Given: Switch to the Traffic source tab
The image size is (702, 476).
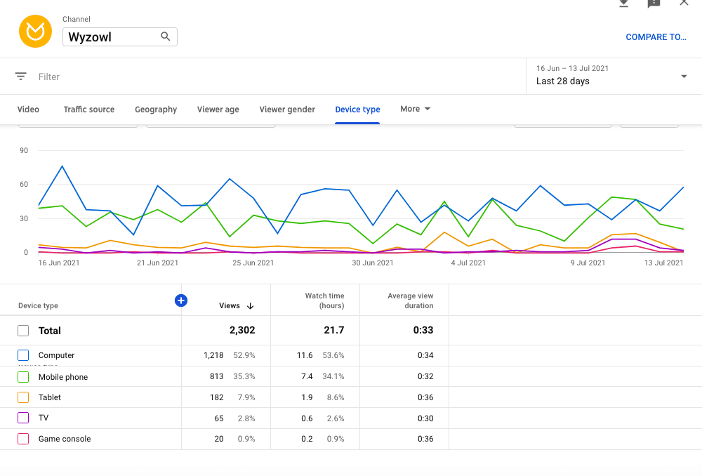Looking at the screenshot, I should coord(89,110).
